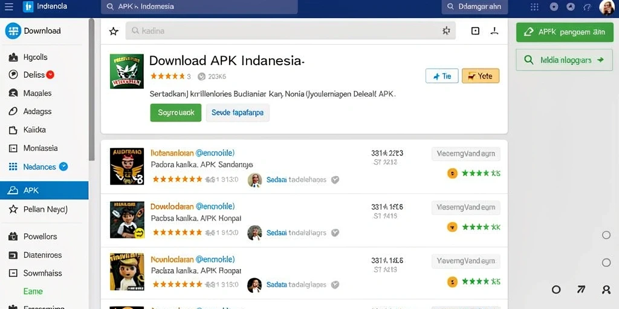Click the star icon left of kadina field
This screenshot has height=309, width=619.
coord(114,31)
